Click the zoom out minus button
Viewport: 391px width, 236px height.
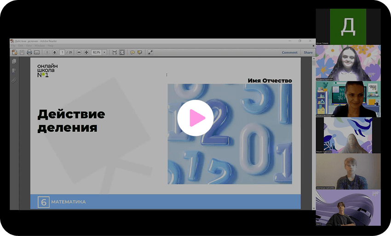79,52
